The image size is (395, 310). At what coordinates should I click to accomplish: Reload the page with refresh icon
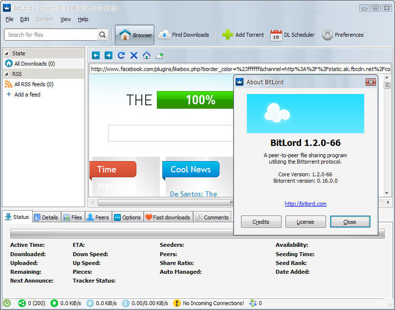(x=121, y=55)
